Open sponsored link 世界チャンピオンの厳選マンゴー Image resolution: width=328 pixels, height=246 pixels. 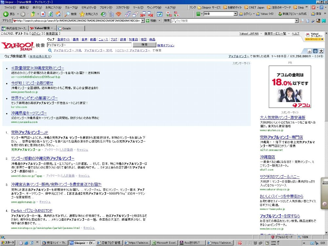tap(34, 98)
